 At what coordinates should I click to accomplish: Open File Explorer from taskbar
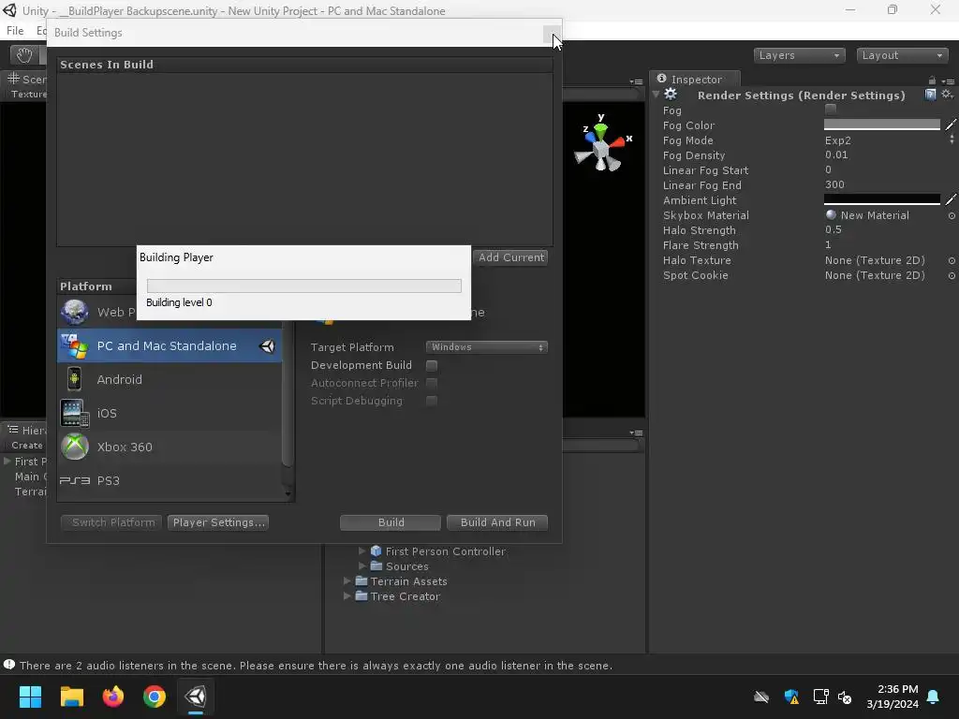pos(71,697)
